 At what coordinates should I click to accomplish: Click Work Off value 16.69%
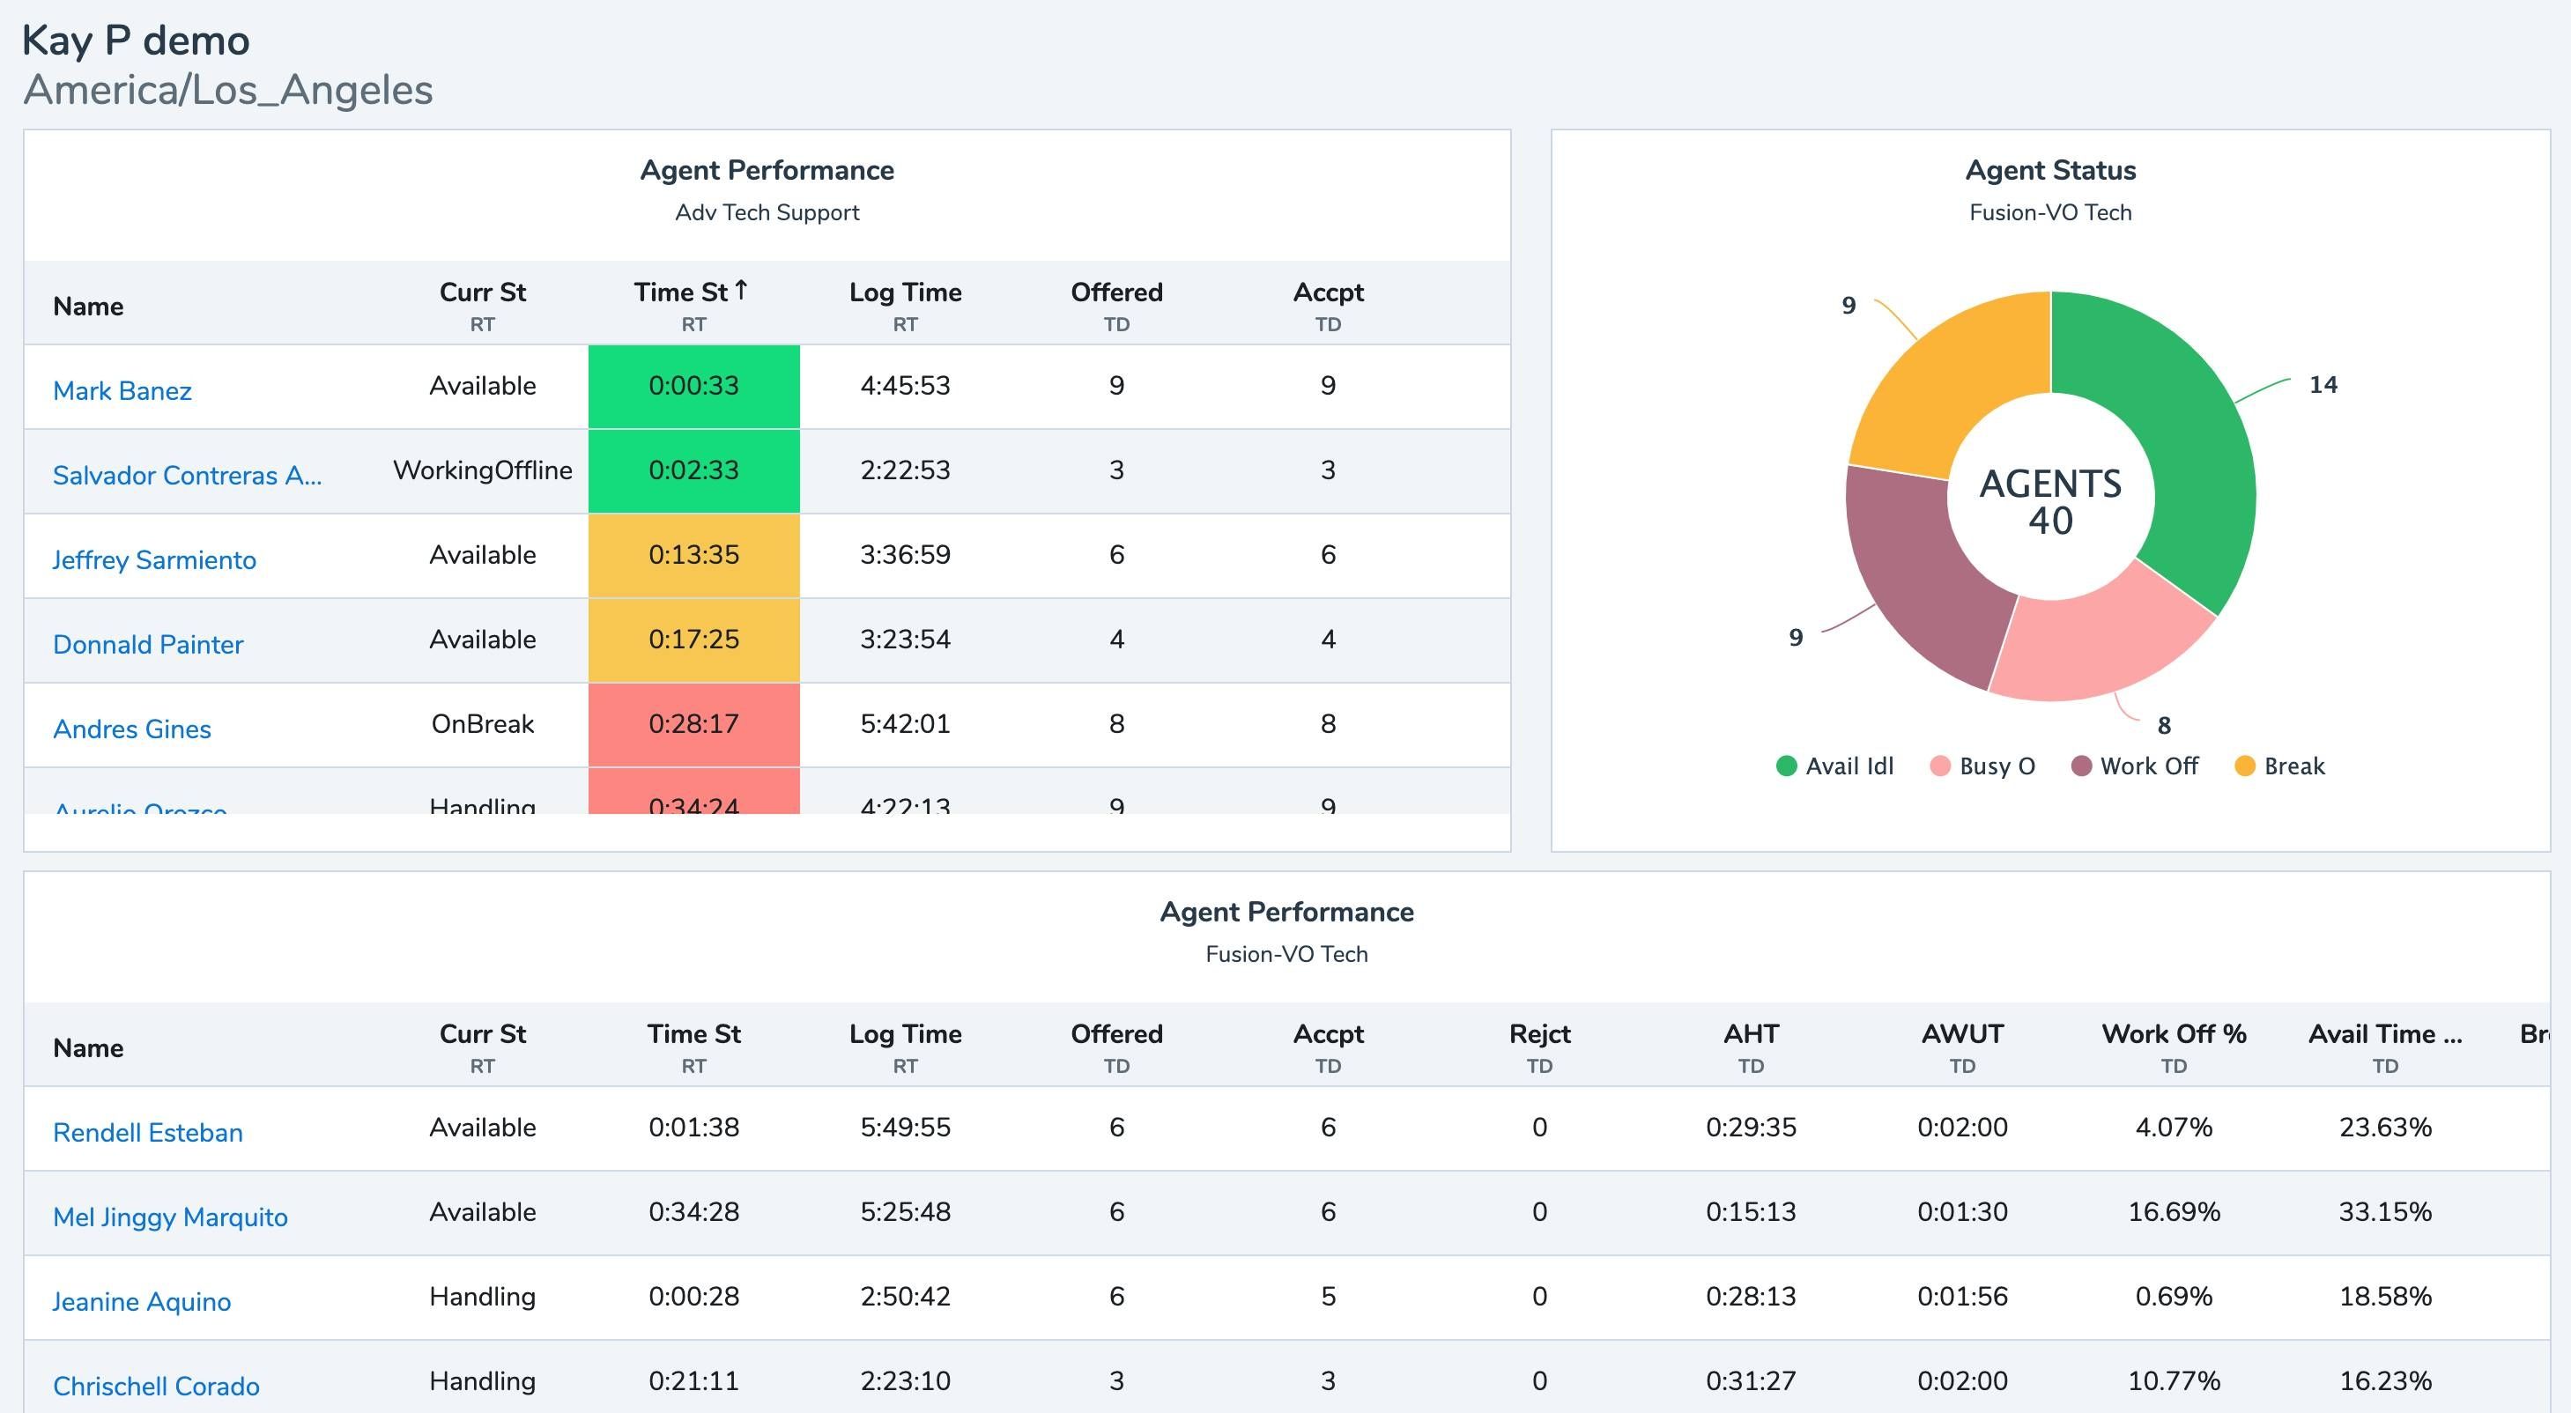2174,1212
